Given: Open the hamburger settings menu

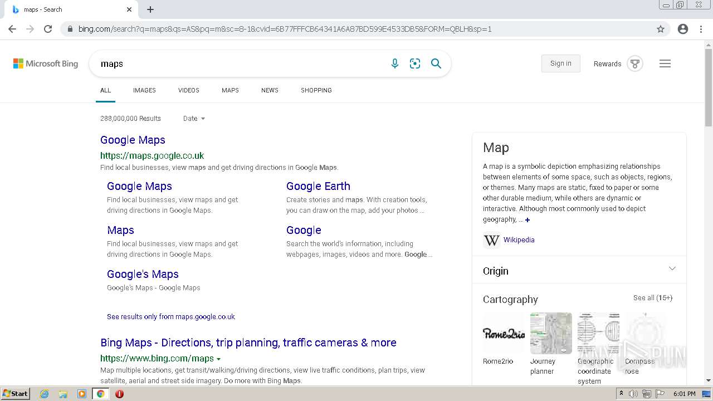Looking at the screenshot, I should click(x=665, y=63).
